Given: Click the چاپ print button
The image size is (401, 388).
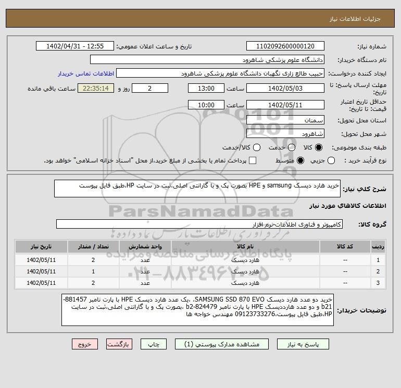Looking at the screenshot, I should [154, 344].
